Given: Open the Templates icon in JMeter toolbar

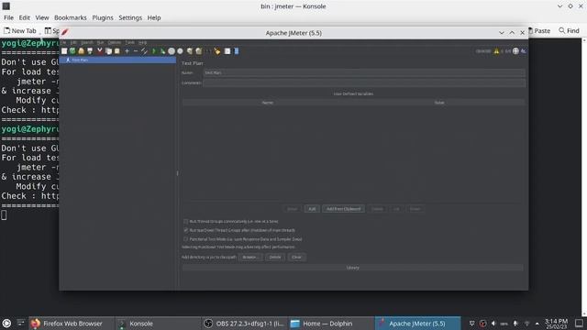Looking at the screenshot, I should click(72, 51).
